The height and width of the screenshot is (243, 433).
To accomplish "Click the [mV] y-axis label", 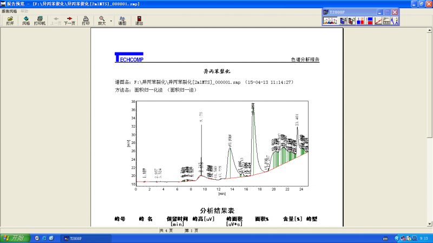I will tap(128, 143).
